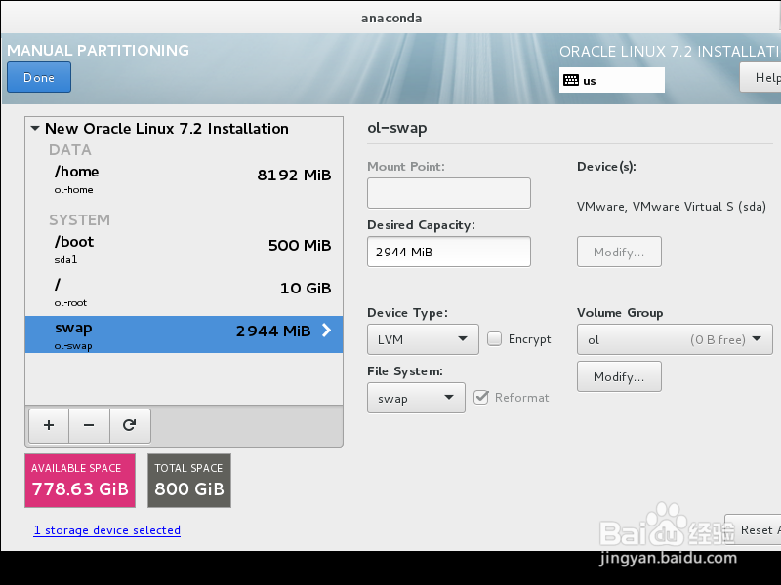Viewport: 781px width, 585px height.
Task: Select the / root partition row
Action: [184, 292]
